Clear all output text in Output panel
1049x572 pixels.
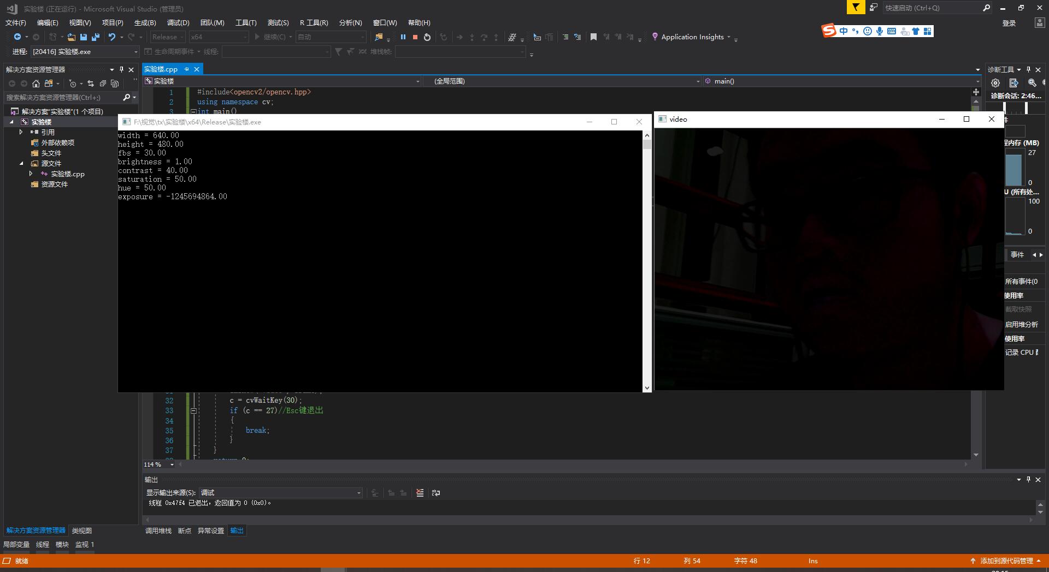point(420,493)
